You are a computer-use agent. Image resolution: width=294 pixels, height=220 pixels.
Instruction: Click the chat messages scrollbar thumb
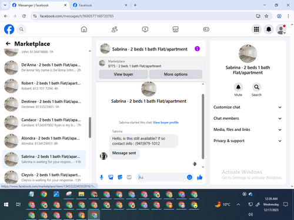tap(203, 126)
